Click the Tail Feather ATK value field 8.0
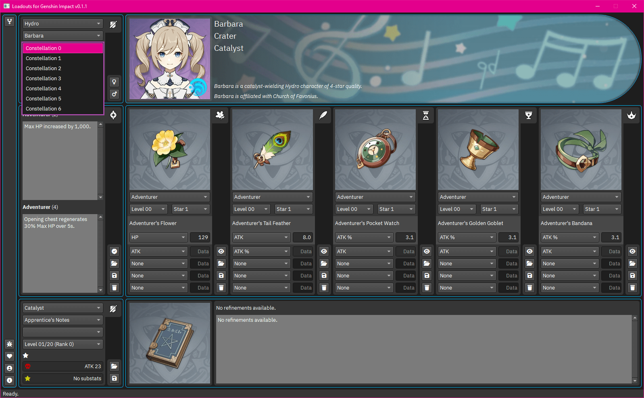 point(302,238)
